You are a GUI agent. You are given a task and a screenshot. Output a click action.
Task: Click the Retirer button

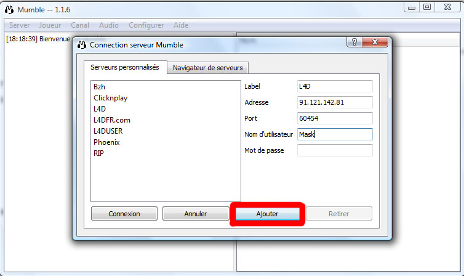coord(339,214)
